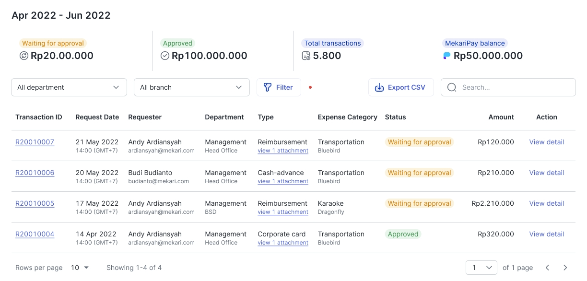Screen dimensions: 587x281
Task: Open the page number selector
Action: coord(482,268)
